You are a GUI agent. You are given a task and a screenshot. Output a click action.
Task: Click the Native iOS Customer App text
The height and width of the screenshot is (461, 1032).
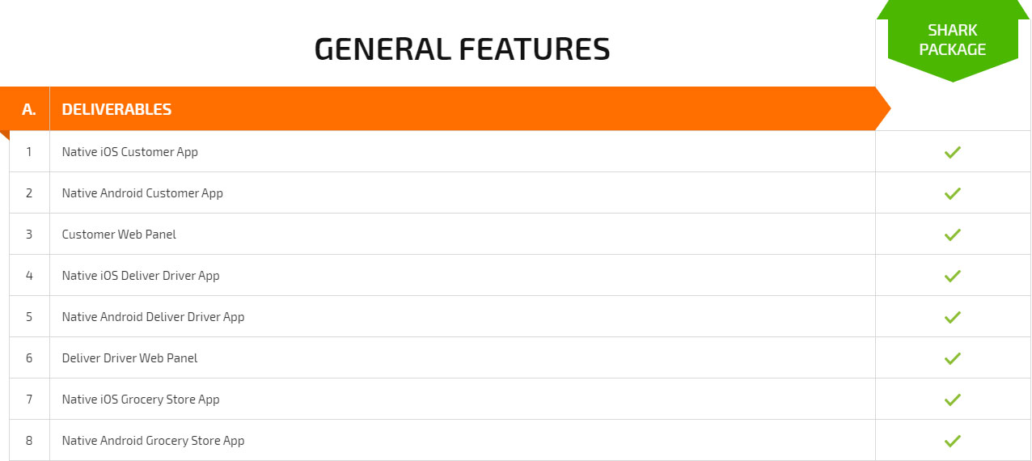point(129,152)
